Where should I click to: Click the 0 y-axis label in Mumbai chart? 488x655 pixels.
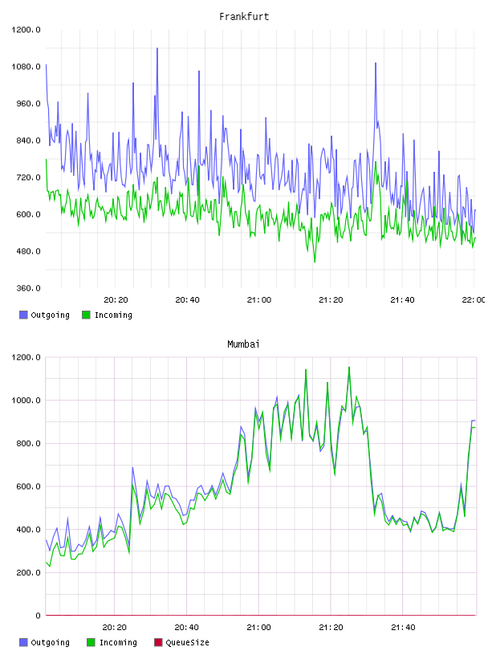pos(38,616)
